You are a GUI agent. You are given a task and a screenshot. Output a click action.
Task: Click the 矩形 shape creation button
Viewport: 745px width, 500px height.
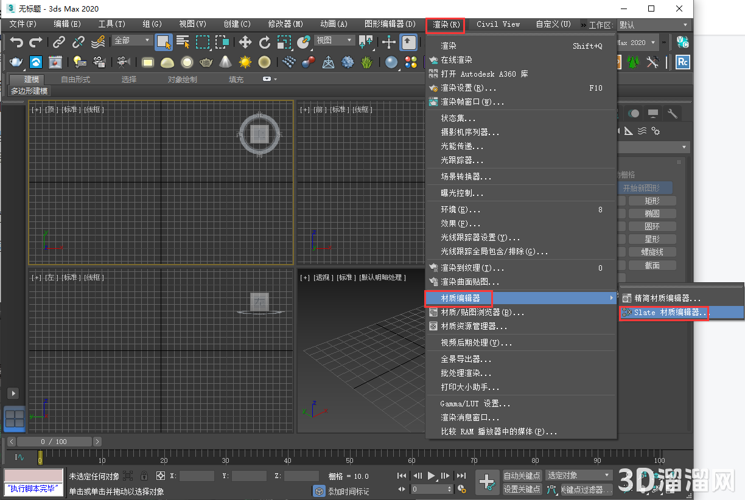[x=652, y=200]
